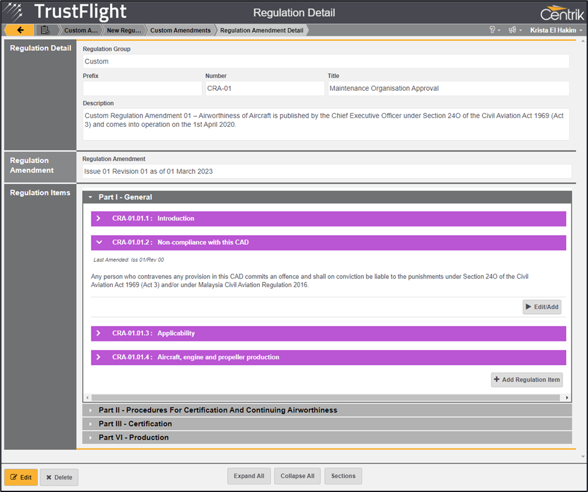This screenshot has height=492, width=588.
Task: Click the TrustFlight logo
Action: coord(65,12)
